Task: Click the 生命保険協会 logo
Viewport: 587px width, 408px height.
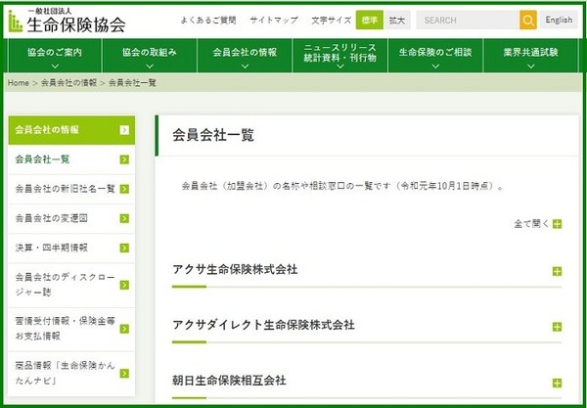Action: (67, 21)
